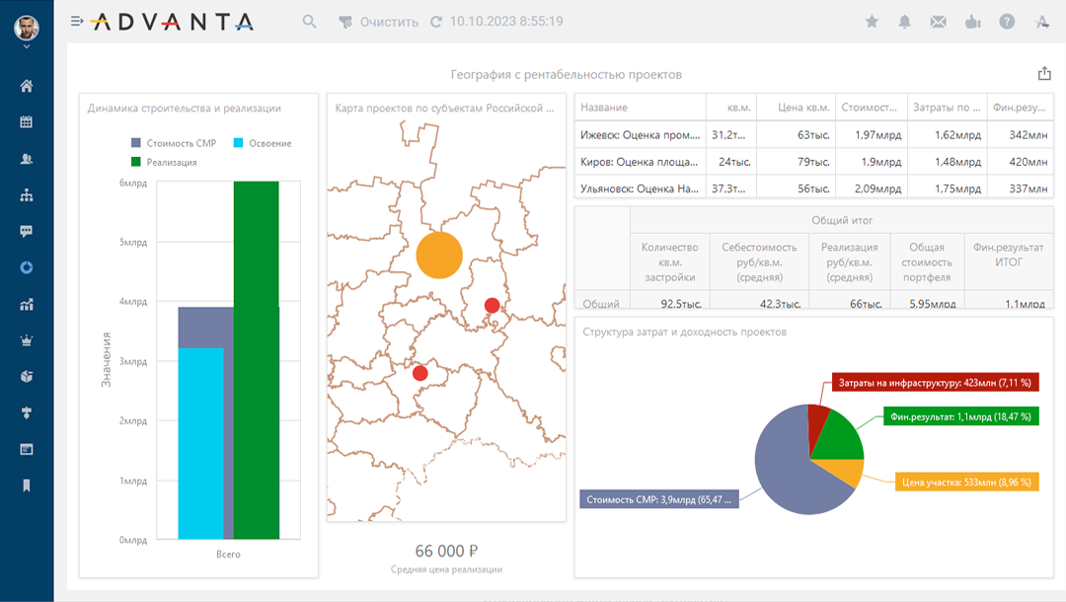Viewport: 1066px width, 602px height.
Task: Click the refresh icon beside date
Action: pos(435,22)
